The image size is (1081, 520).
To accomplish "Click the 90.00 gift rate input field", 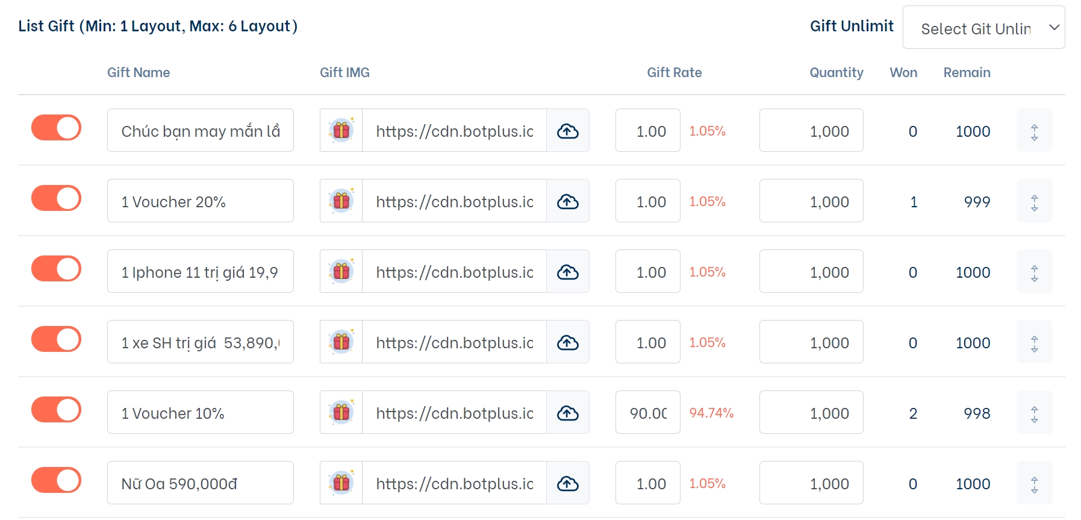I will [x=648, y=413].
